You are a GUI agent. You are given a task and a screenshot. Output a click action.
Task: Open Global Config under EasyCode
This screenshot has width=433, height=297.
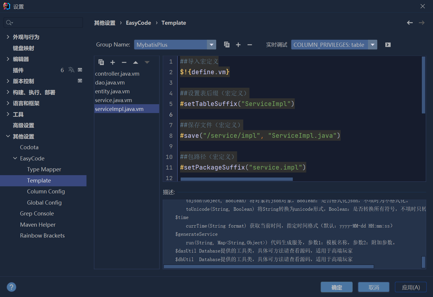44,203
